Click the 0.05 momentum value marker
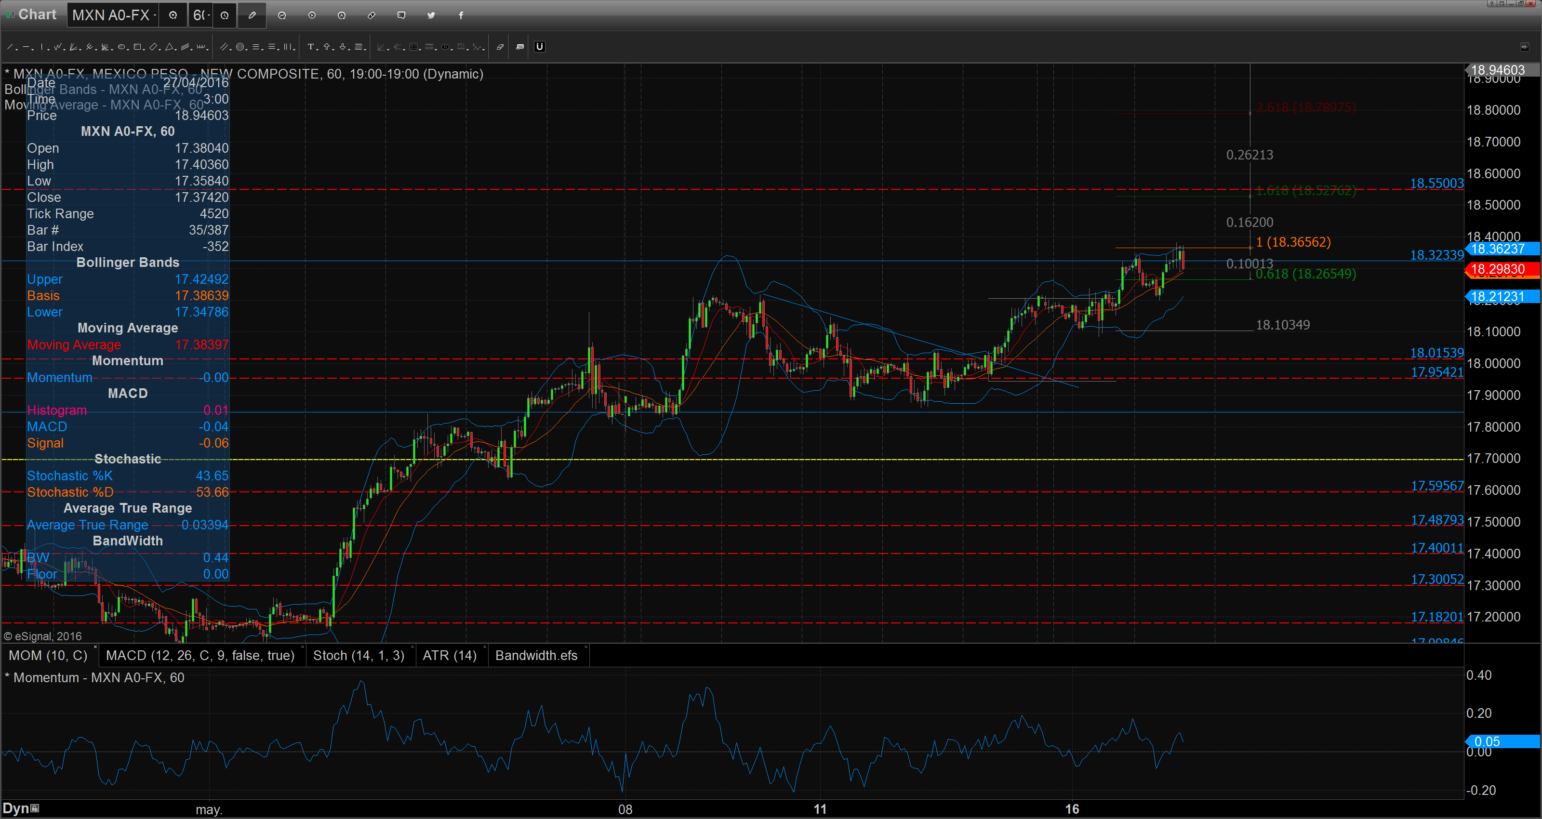The height and width of the screenshot is (819, 1542). pos(1502,742)
